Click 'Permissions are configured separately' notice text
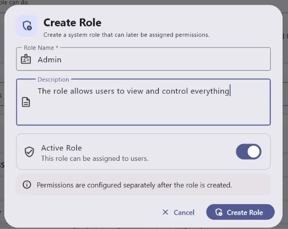The width and height of the screenshot is (288, 229). point(134,185)
